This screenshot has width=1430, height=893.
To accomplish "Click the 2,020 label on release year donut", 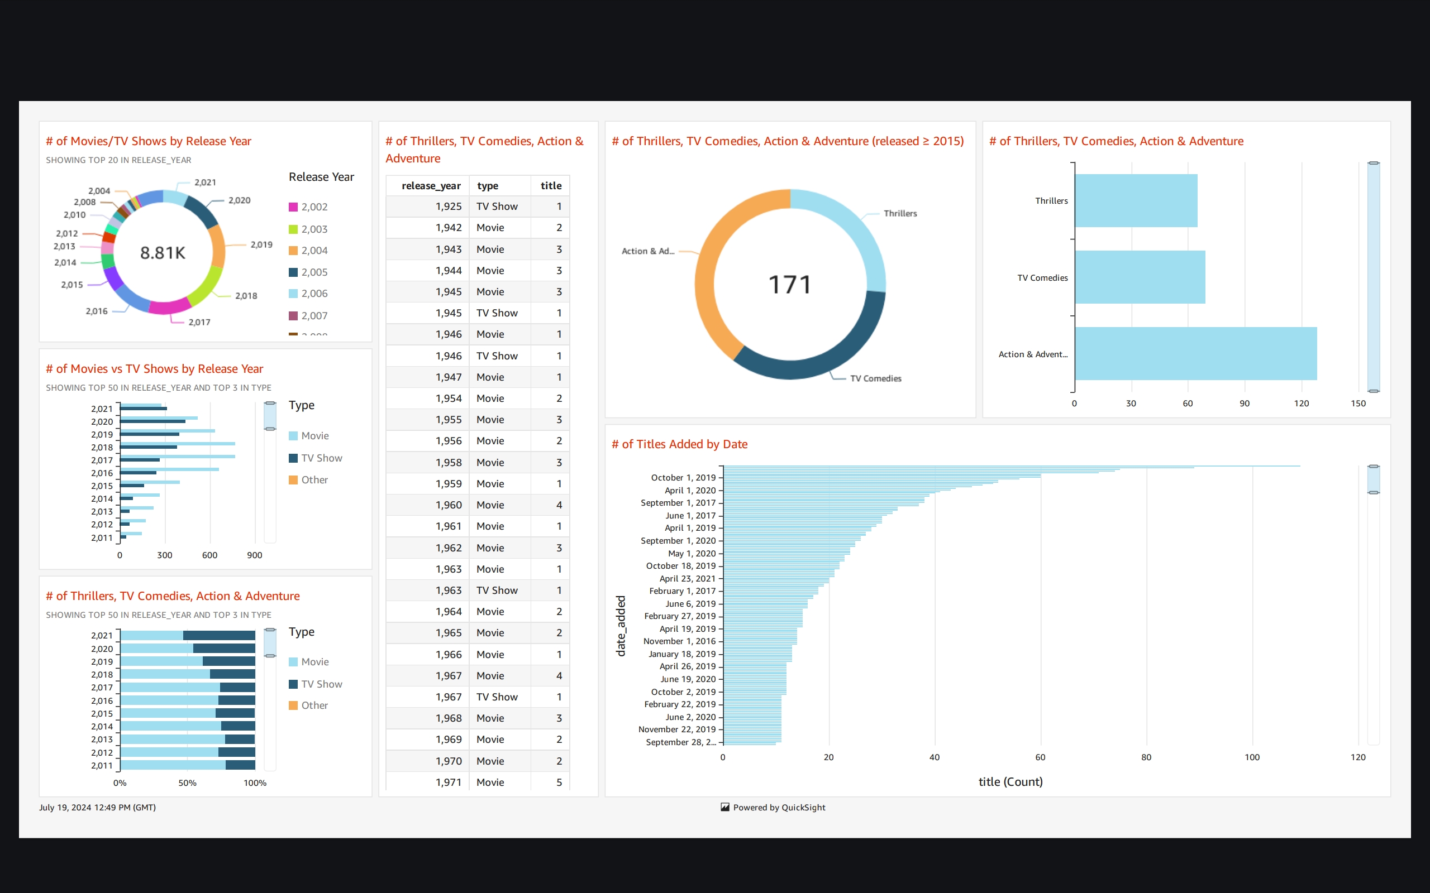I will click(x=239, y=200).
